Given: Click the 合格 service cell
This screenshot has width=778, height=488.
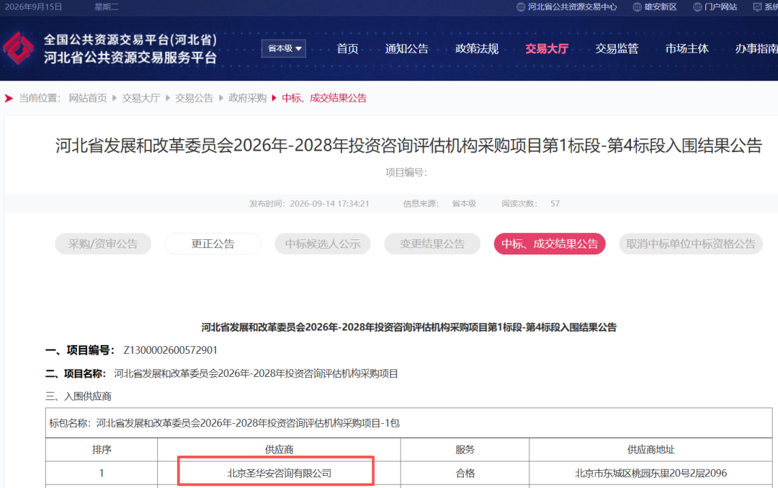Looking at the screenshot, I should coord(465,473).
